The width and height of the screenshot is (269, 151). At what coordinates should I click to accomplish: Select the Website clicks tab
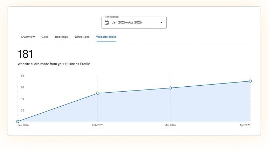[106, 37]
